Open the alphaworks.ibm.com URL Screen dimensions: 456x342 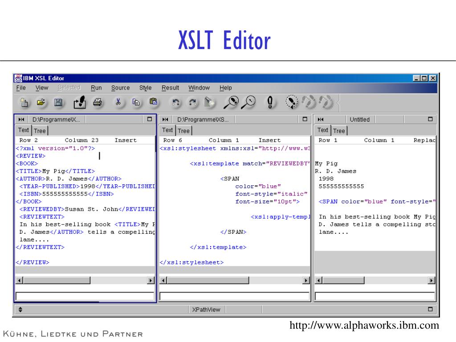[364, 325]
